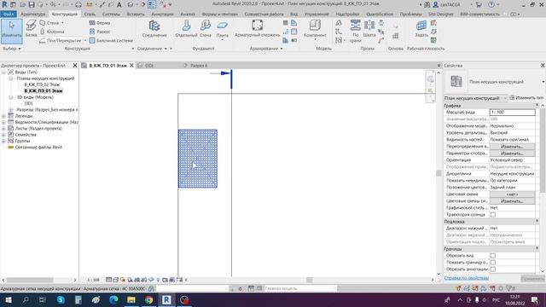Click the Изменить тип button

526,98
